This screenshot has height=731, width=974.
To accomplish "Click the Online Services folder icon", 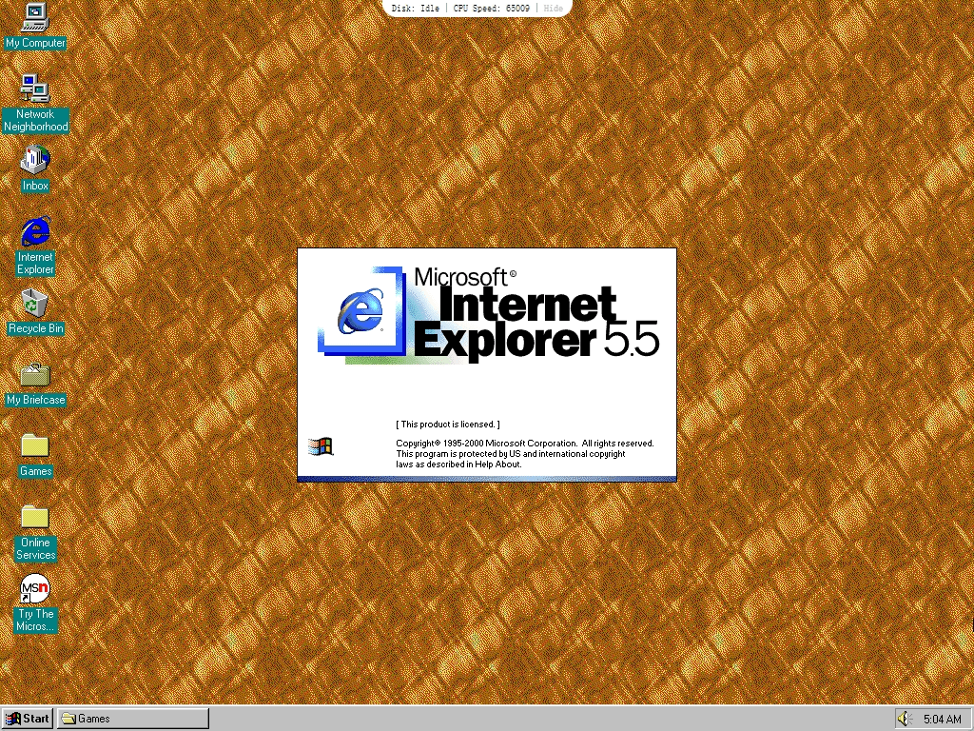I will pyautogui.click(x=35, y=518).
